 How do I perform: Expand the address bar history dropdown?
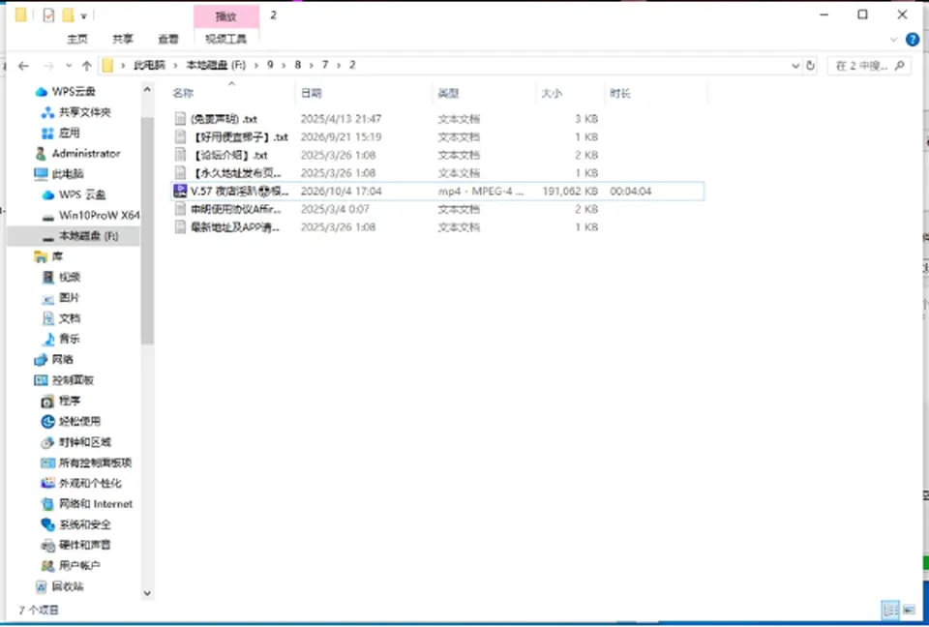coord(795,66)
